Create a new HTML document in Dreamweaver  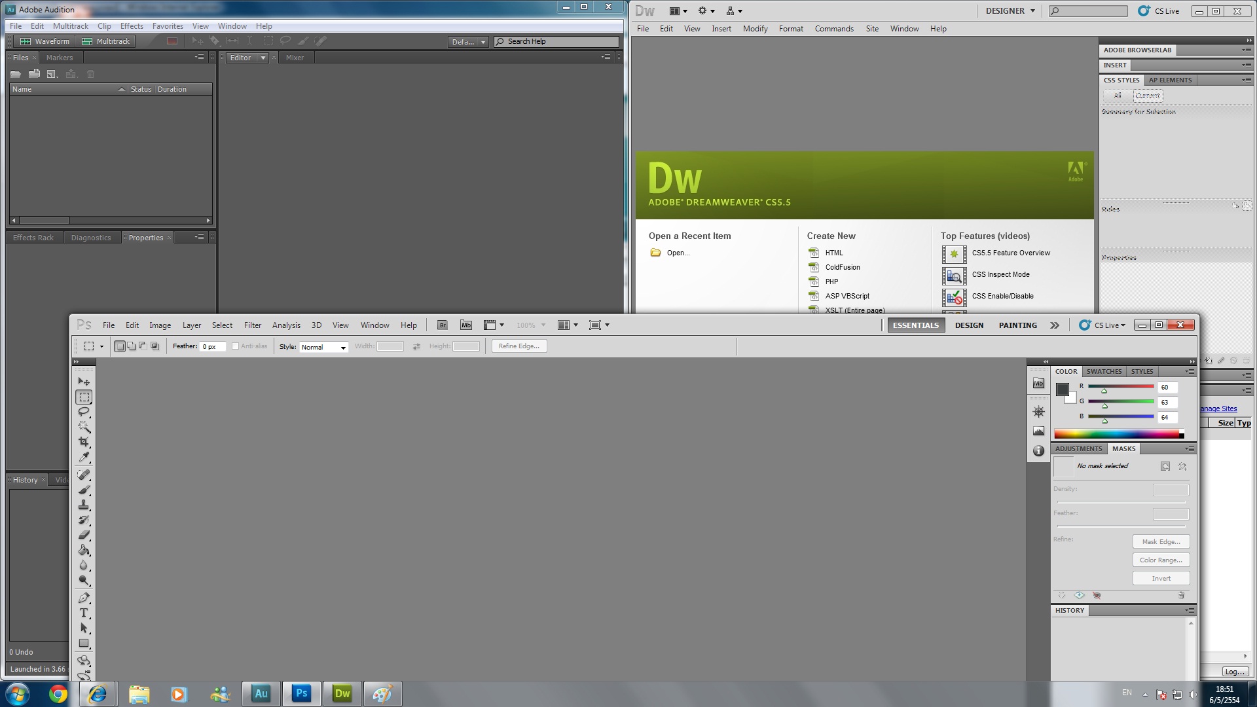tap(833, 253)
